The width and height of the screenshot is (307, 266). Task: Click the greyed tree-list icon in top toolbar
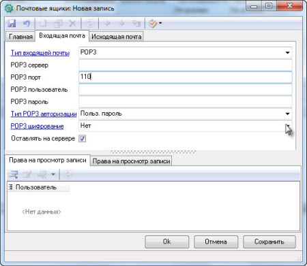coord(136,23)
